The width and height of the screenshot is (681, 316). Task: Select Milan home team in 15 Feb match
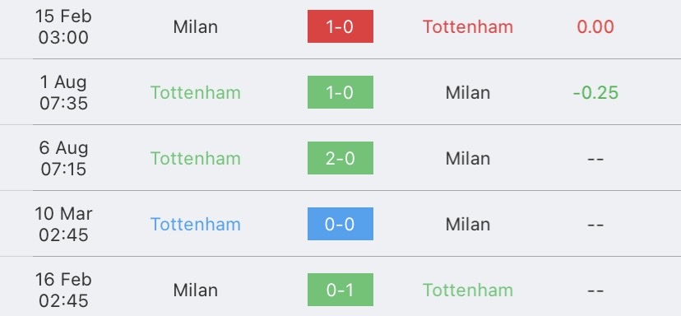196,27
